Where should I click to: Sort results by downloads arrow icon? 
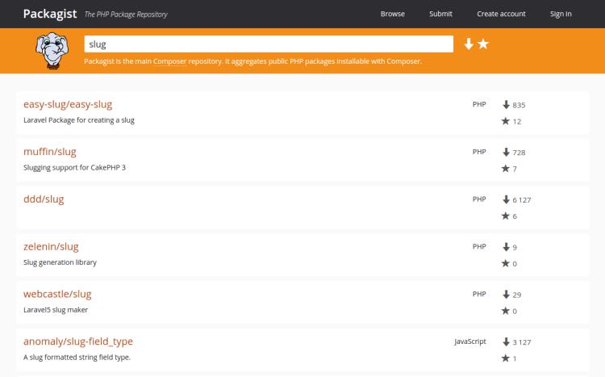click(469, 44)
